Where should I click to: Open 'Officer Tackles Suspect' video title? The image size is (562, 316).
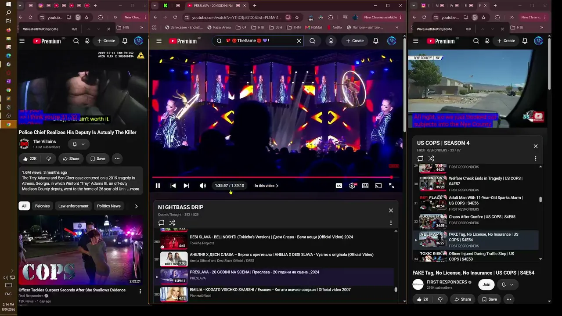click(x=72, y=290)
